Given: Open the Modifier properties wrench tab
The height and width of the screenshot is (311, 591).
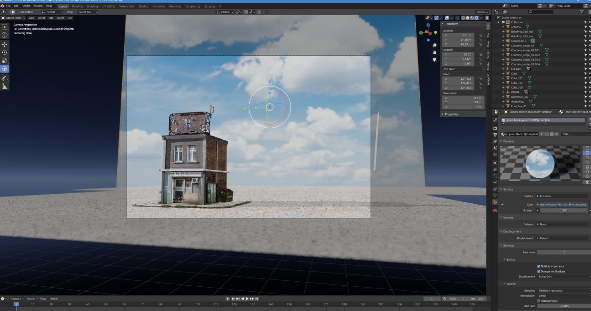Looking at the screenshot, I should point(495,169).
